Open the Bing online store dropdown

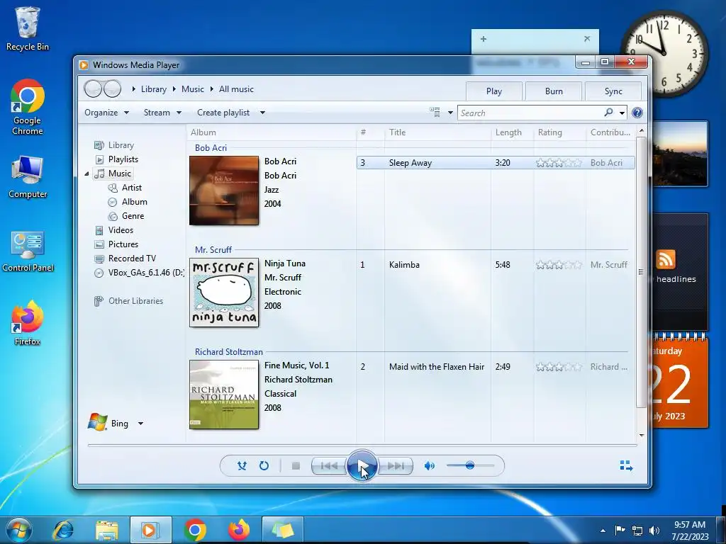point(140,424)
